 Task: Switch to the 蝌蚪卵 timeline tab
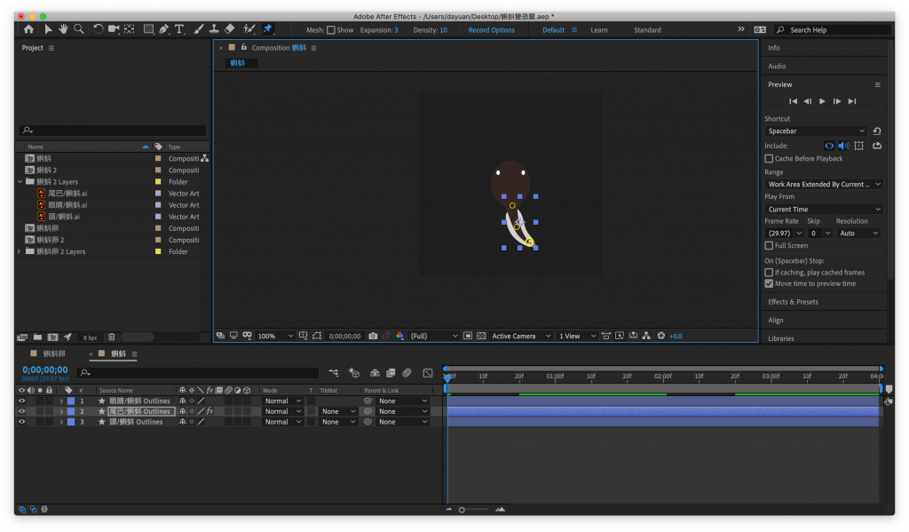coord(55,353)
